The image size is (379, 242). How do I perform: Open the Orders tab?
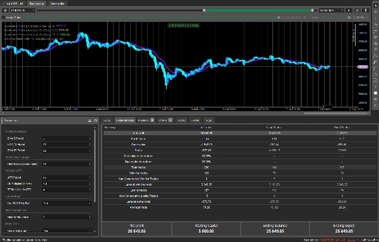point(165,120)
